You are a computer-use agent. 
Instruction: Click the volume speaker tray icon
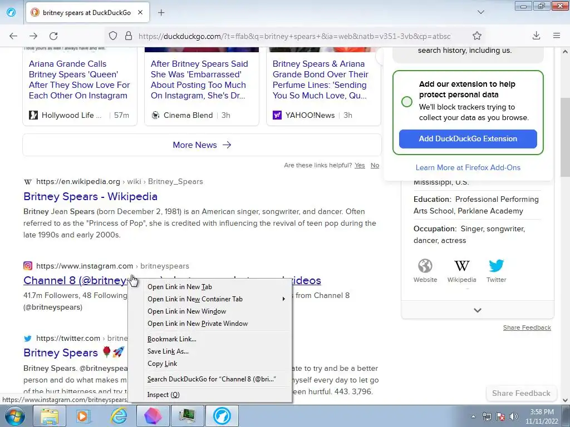pos(514,416)
